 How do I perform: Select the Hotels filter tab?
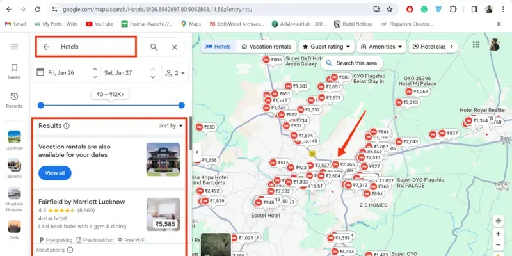pos(218,47)
